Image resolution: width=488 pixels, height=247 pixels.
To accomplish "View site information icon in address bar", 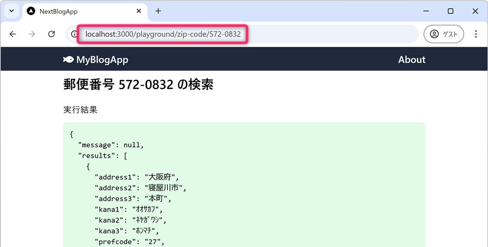I will 74,34.
